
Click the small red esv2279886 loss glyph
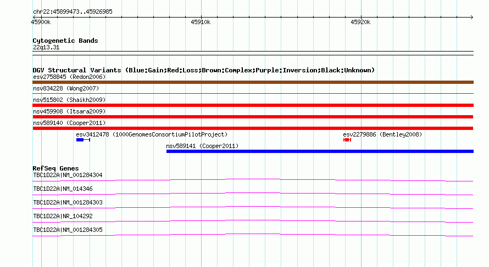347,140
